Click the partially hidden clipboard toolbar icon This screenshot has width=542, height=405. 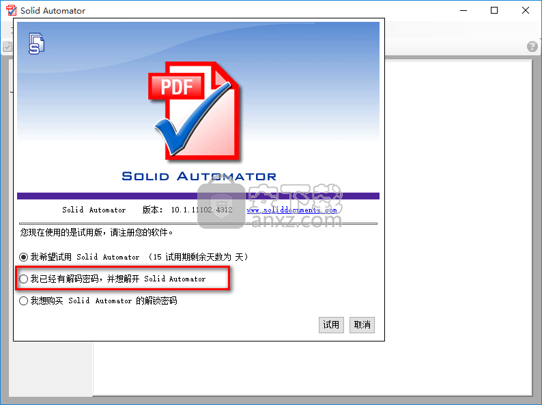[x=8, y=46]
